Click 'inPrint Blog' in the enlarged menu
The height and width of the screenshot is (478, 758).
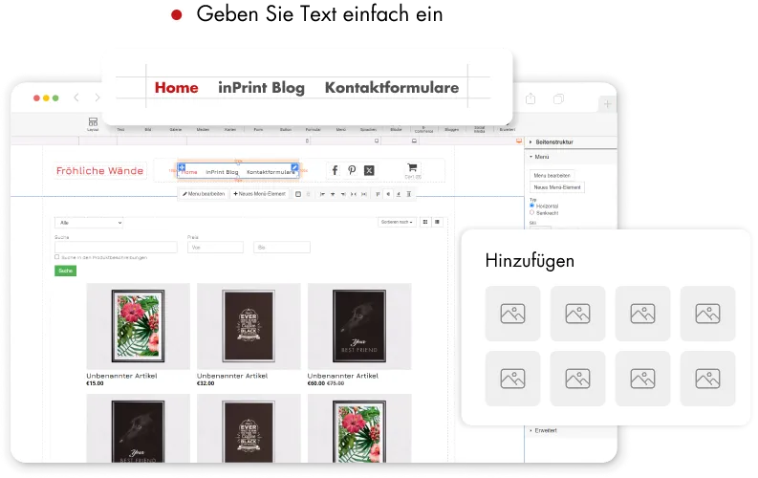click(261, 88)
